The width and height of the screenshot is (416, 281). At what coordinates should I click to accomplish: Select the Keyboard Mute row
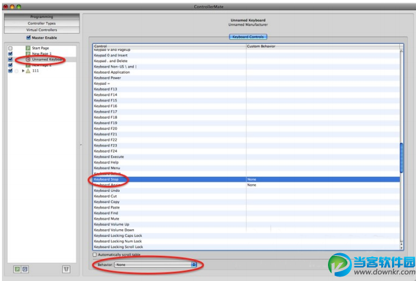[246, 219]
